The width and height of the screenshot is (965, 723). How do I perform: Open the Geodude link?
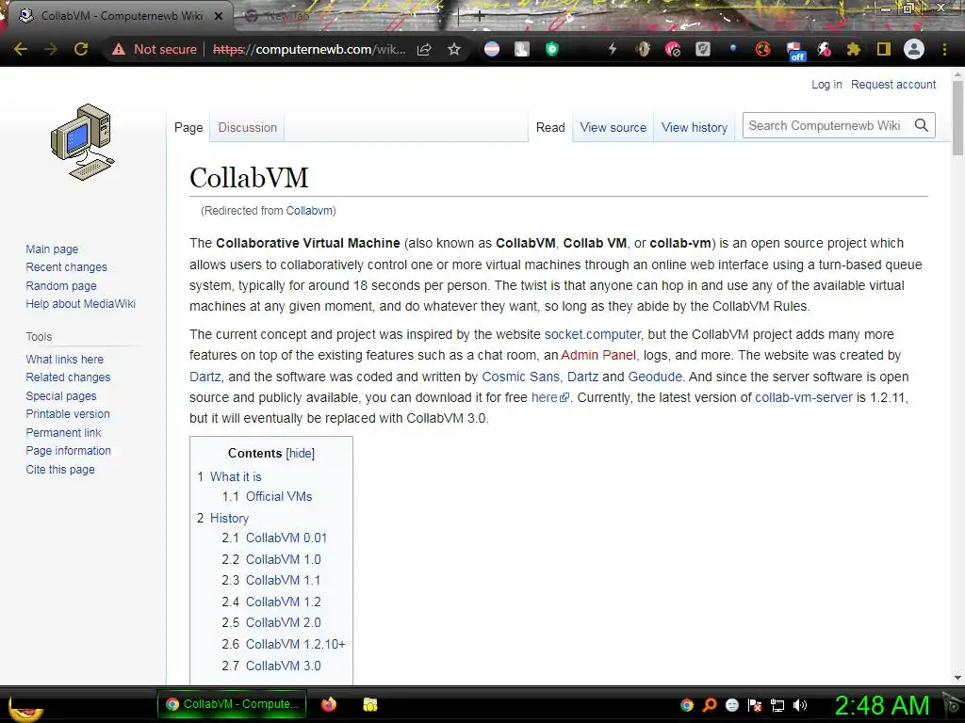tap(655, 377)
